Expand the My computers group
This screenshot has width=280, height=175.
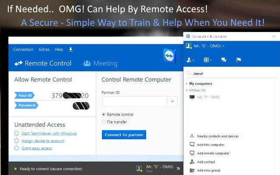[x=187, y=84]
